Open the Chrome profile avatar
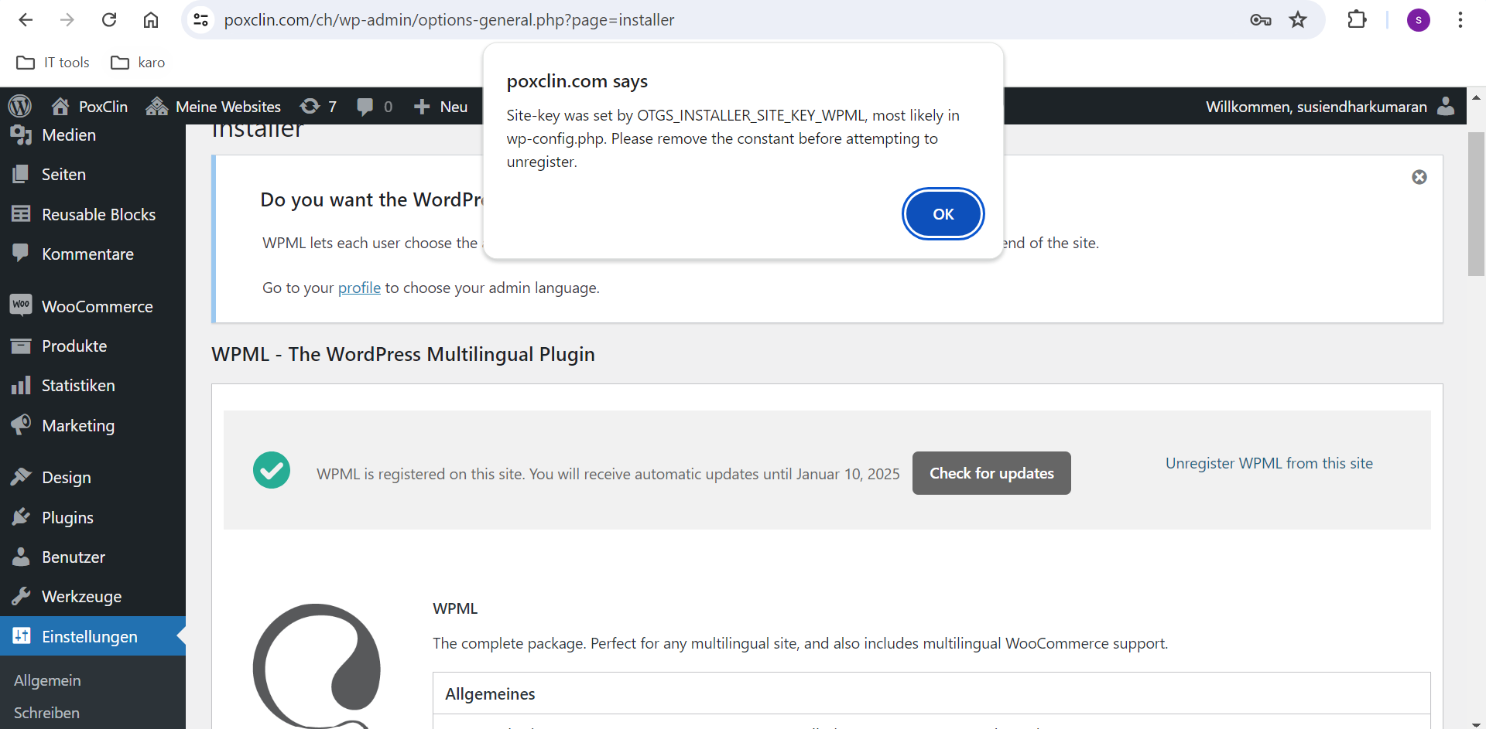 (x=1418, y=20)
